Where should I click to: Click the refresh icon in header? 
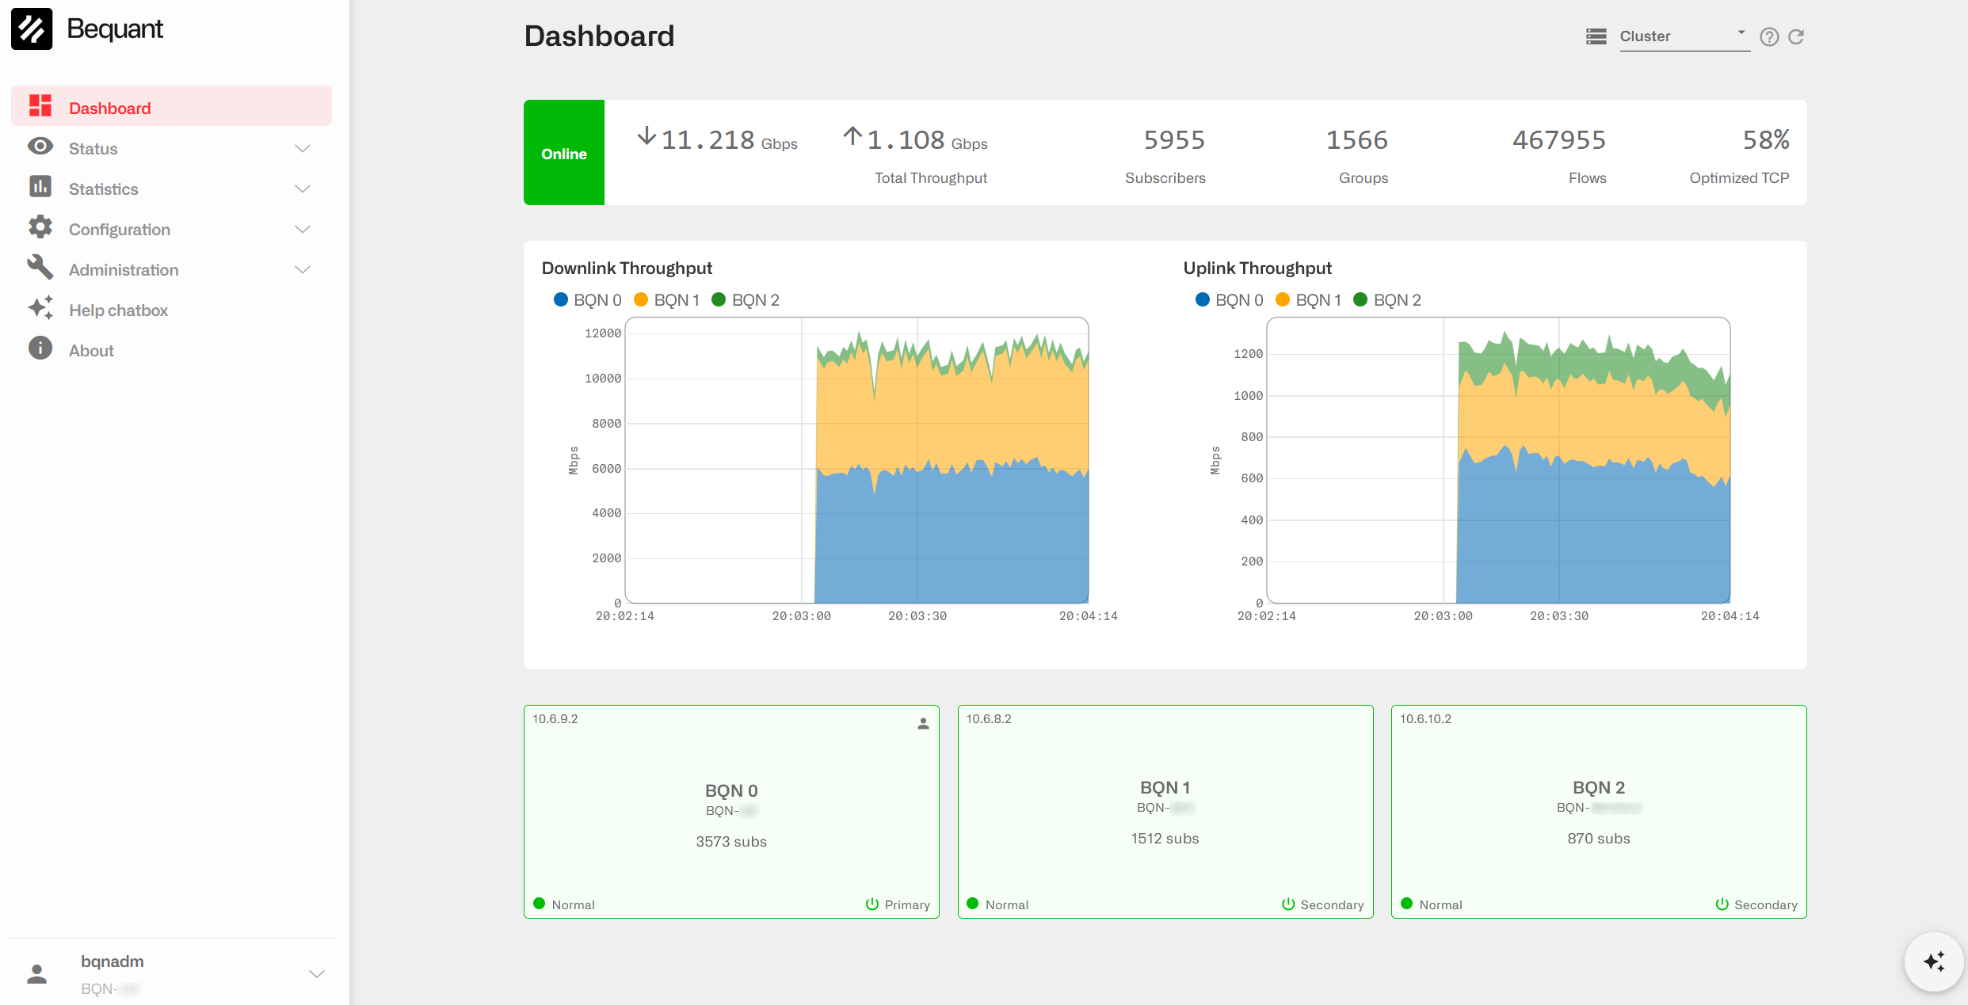1796,36
